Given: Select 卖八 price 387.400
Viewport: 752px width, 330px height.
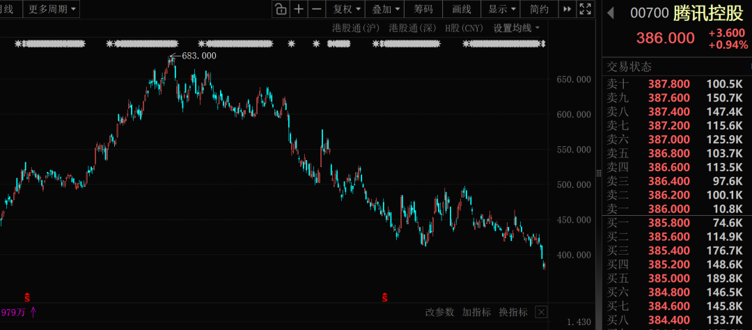Looking at the screenshot, I should click(669, 112).
